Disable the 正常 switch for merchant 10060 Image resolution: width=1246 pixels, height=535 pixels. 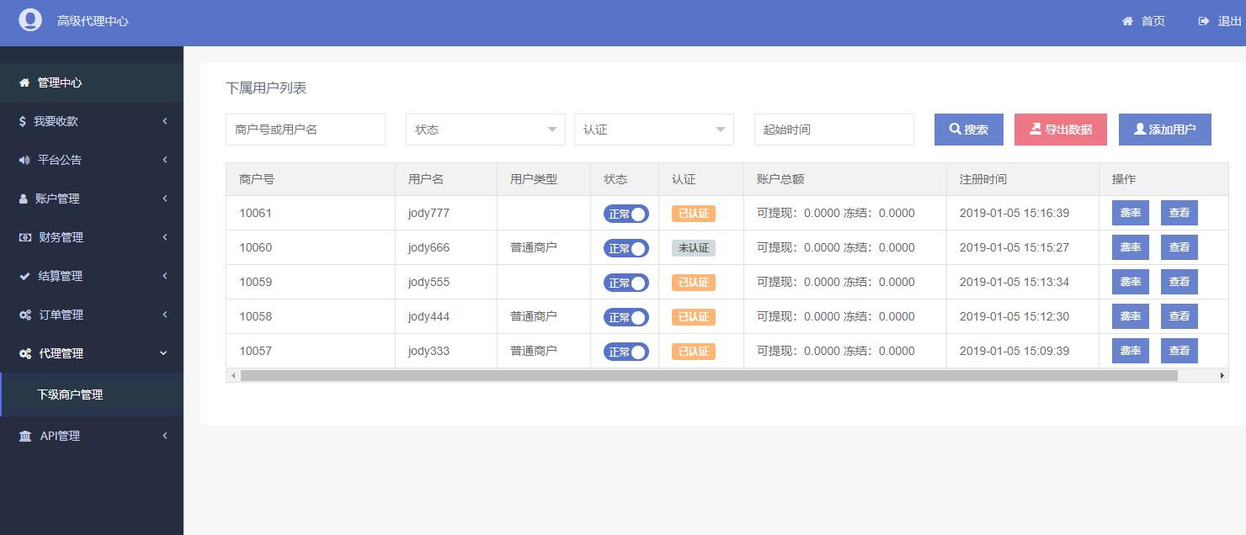click(626, 248)
